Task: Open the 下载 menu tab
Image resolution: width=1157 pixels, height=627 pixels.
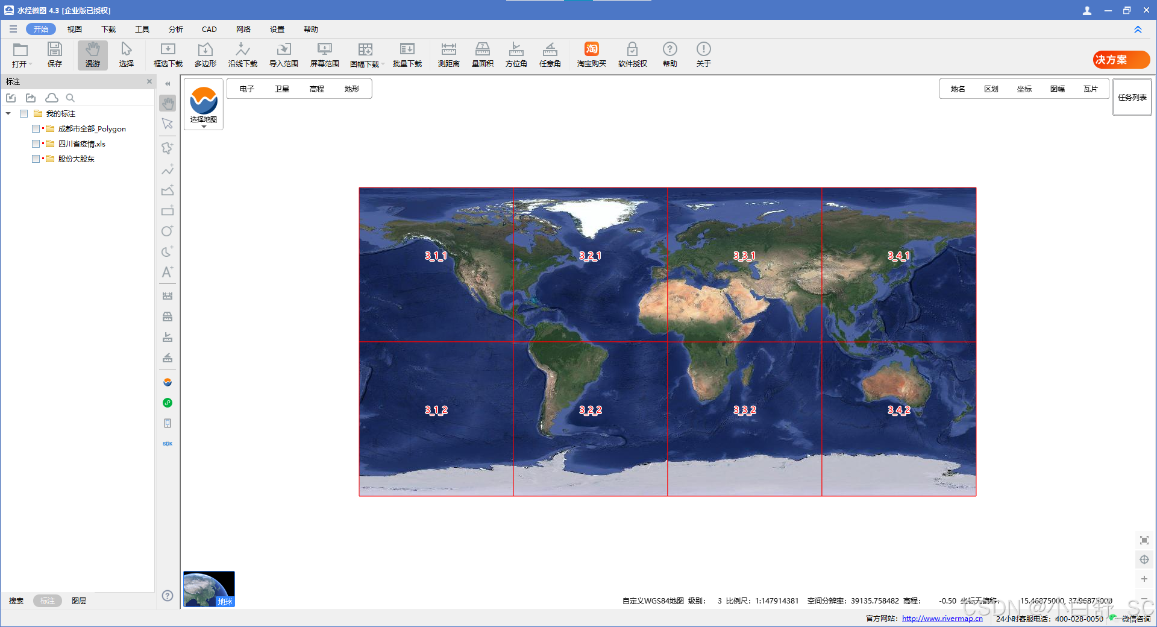Action: [x=108, y=29]
